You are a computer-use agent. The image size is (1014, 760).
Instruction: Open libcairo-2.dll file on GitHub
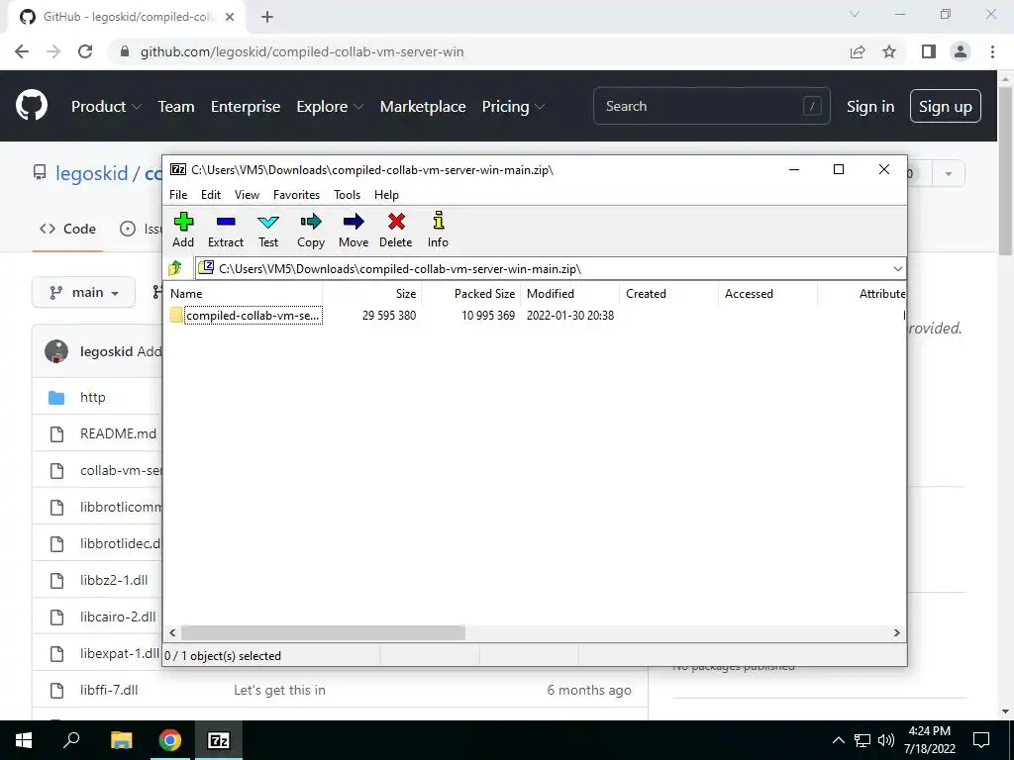(x=118, y=617)
